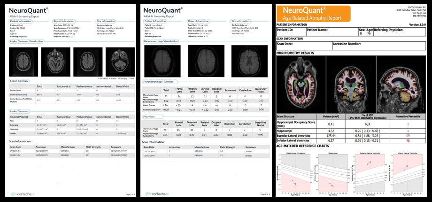
Task: Select fourth (cerebellum) scan in Lesion Dynamics Visualization
Action: pos(120,62)
